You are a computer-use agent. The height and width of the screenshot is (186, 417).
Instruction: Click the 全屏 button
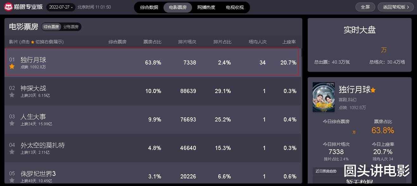tap(365, 7)
